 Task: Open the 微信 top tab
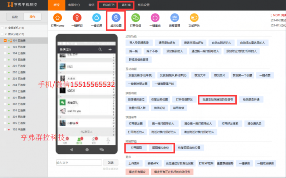(92, 5)
